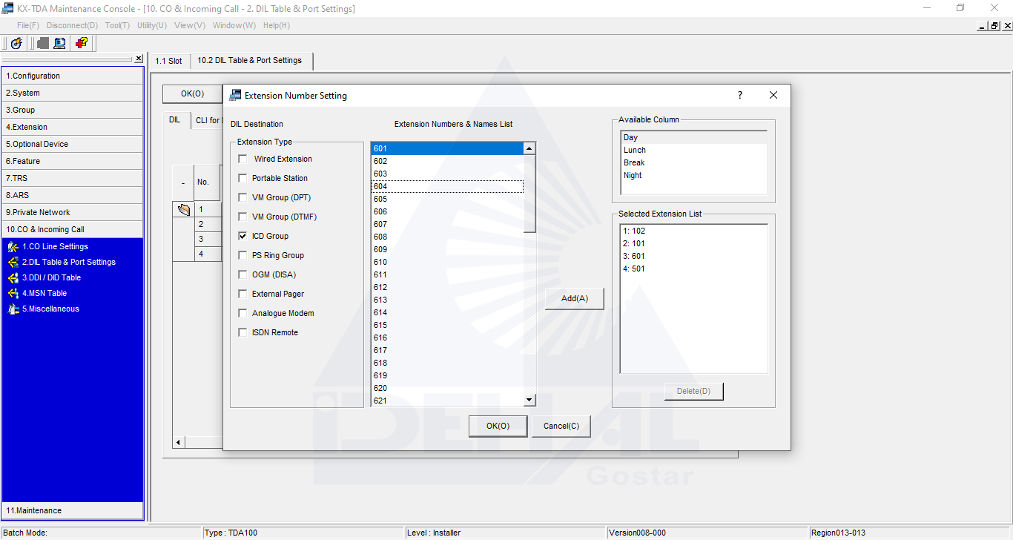The image size is (1013, 540).
Task: Click the DDI / DID Table icon
Action: coord(13,277)
